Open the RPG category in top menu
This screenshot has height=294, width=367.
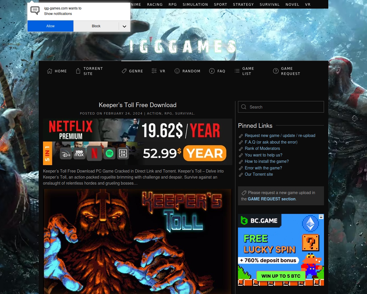coord(173,4)
